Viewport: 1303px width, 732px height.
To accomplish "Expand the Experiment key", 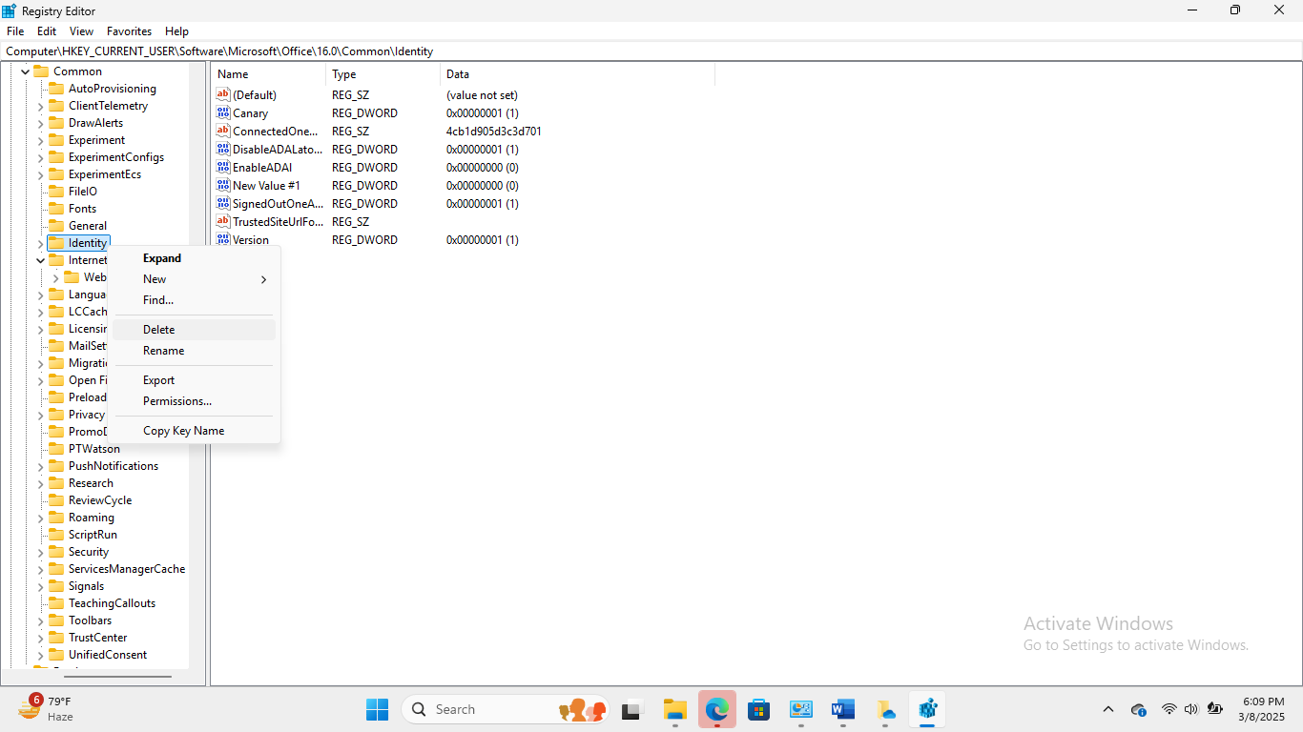I will tap(41, 140).
